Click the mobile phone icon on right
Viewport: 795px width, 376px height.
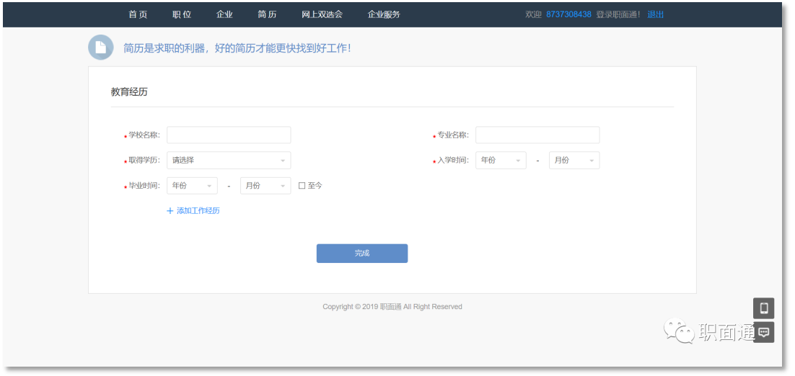click(763, 308)
